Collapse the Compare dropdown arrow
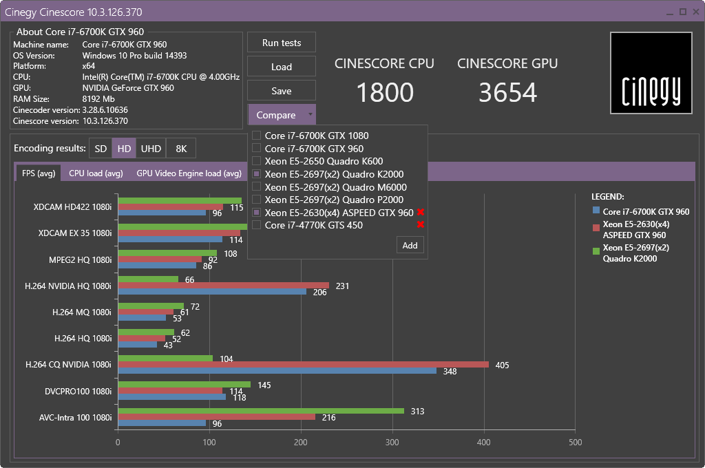Screen dimensions: 705x468 tap(311, 115)
